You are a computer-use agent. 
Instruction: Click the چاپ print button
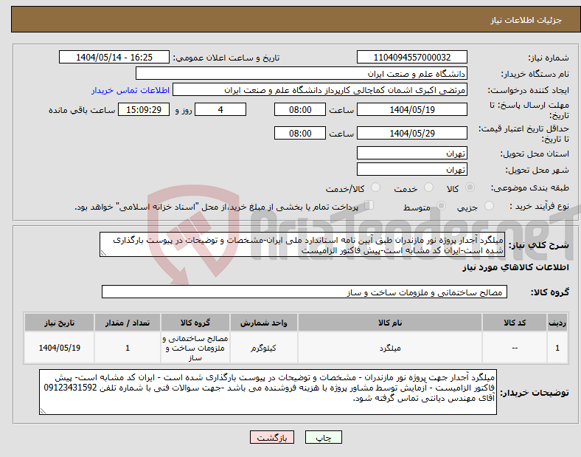point(324,438)
